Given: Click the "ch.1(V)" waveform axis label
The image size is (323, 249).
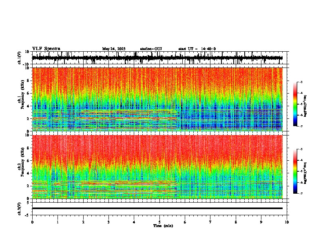Looking at the screenshot, I should tap(19, 58).
